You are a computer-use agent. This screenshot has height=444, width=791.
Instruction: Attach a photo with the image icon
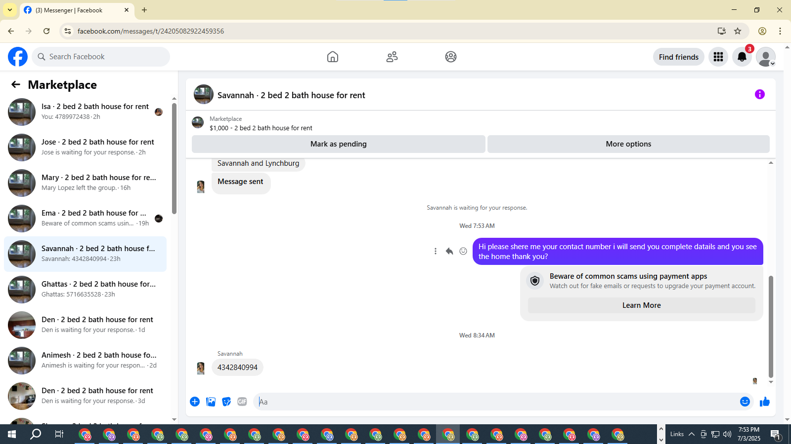click(211, 402)
